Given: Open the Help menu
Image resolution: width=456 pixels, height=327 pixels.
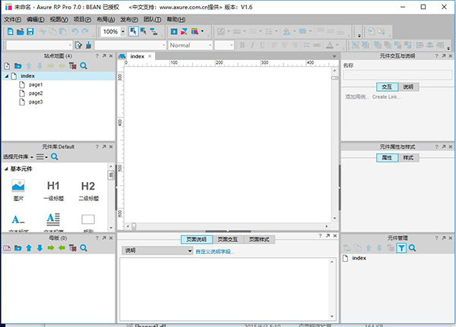Looking at the screenshot, I should pos(176,20).
